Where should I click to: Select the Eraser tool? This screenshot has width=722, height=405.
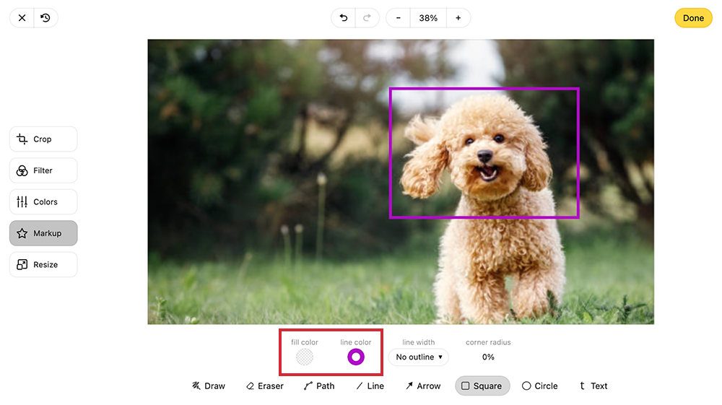(x=264, y=386)
